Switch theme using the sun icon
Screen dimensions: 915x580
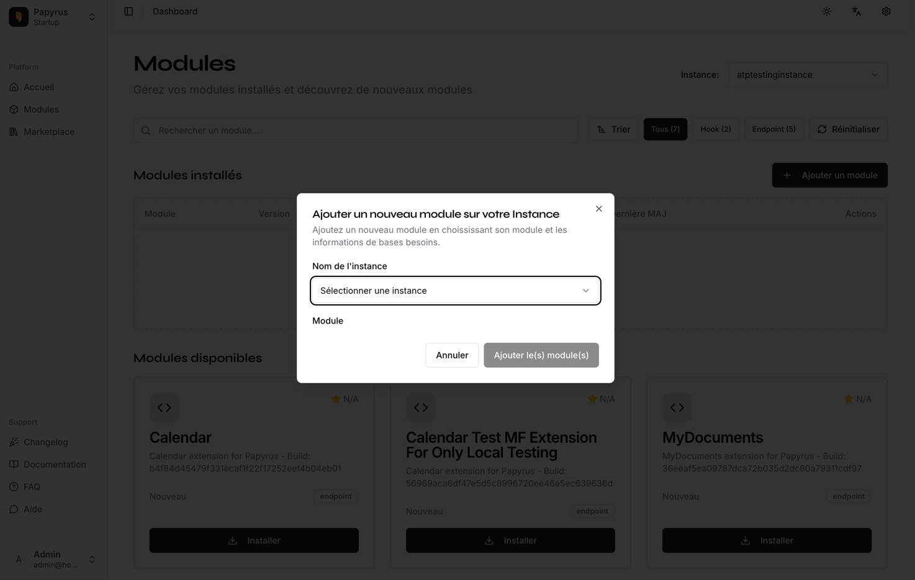coord(826,11)
